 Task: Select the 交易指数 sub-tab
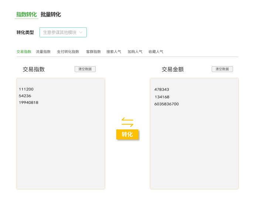click(x=24, y=52)
